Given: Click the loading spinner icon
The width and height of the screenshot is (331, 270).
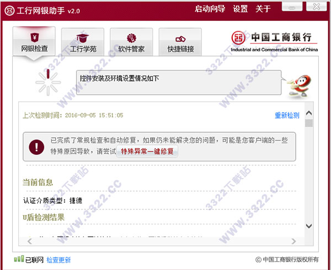Looking at the screenshot, I should point(48,82).
